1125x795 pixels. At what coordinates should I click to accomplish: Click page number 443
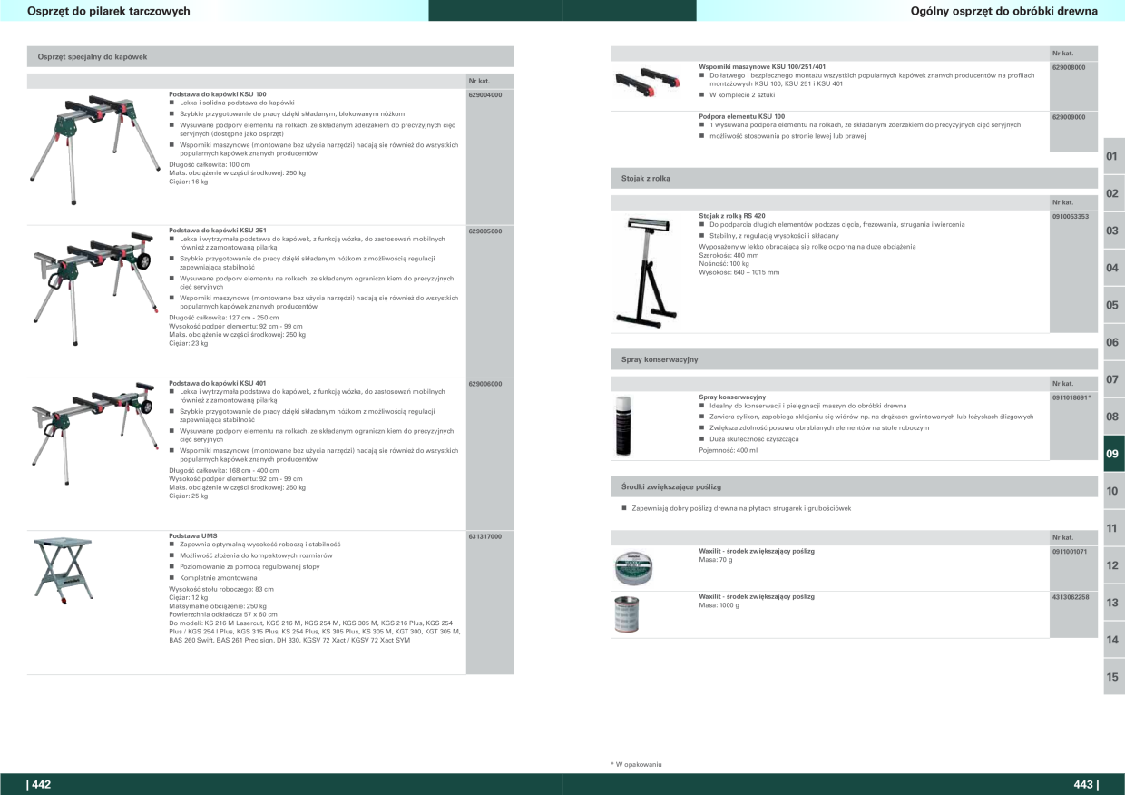click(1085, 784)
